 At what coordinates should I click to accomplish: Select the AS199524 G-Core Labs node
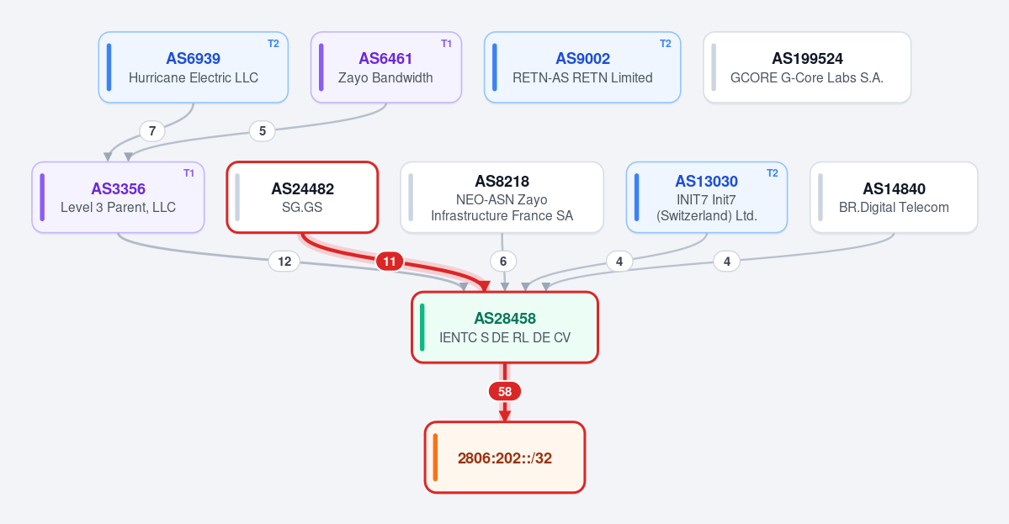807,67
